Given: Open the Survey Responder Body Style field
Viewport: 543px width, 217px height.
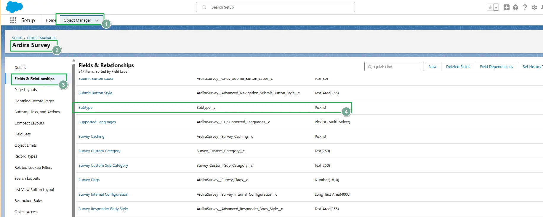Looking at the screenshot, I should pos(103,209).
